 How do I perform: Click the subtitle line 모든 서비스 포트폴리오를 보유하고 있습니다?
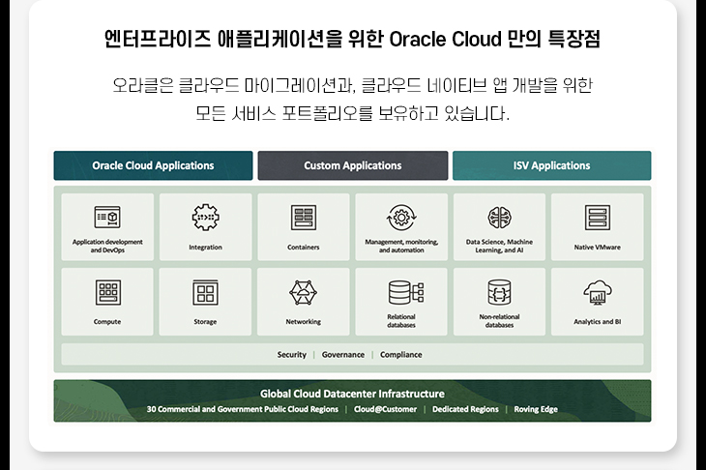tap(352, 113)
